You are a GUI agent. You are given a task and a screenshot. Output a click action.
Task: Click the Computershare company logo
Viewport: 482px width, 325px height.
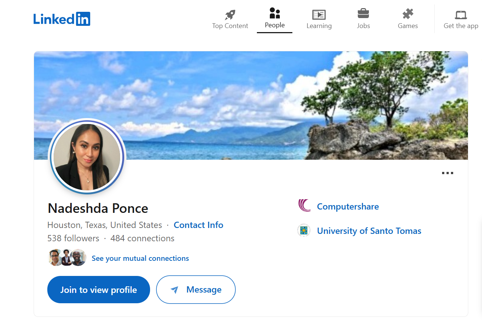(304, 206)
